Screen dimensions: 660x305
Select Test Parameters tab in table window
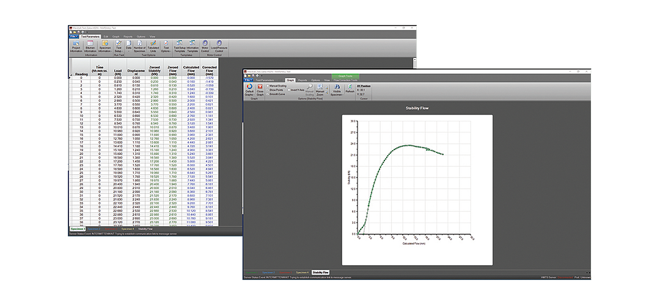90,37
